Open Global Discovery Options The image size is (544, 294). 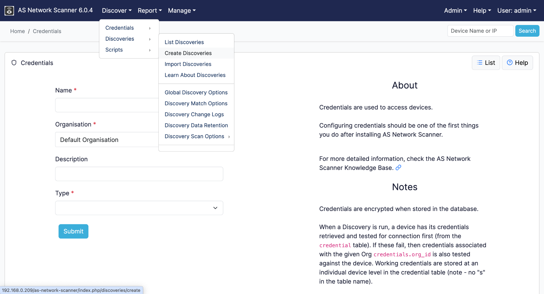point(196,92)
